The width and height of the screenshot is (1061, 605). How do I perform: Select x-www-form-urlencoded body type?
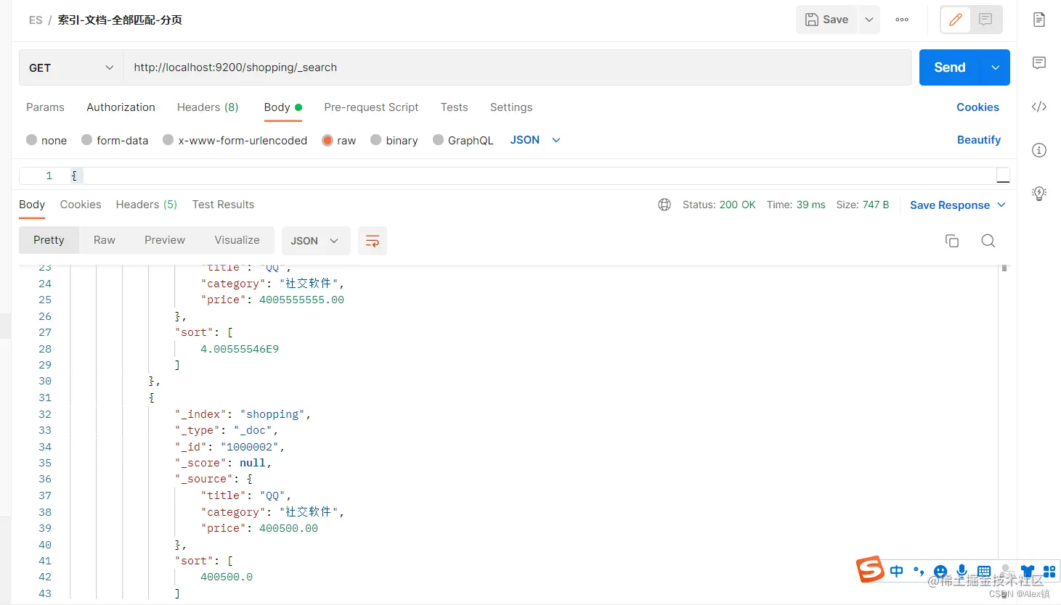[235, 140]
